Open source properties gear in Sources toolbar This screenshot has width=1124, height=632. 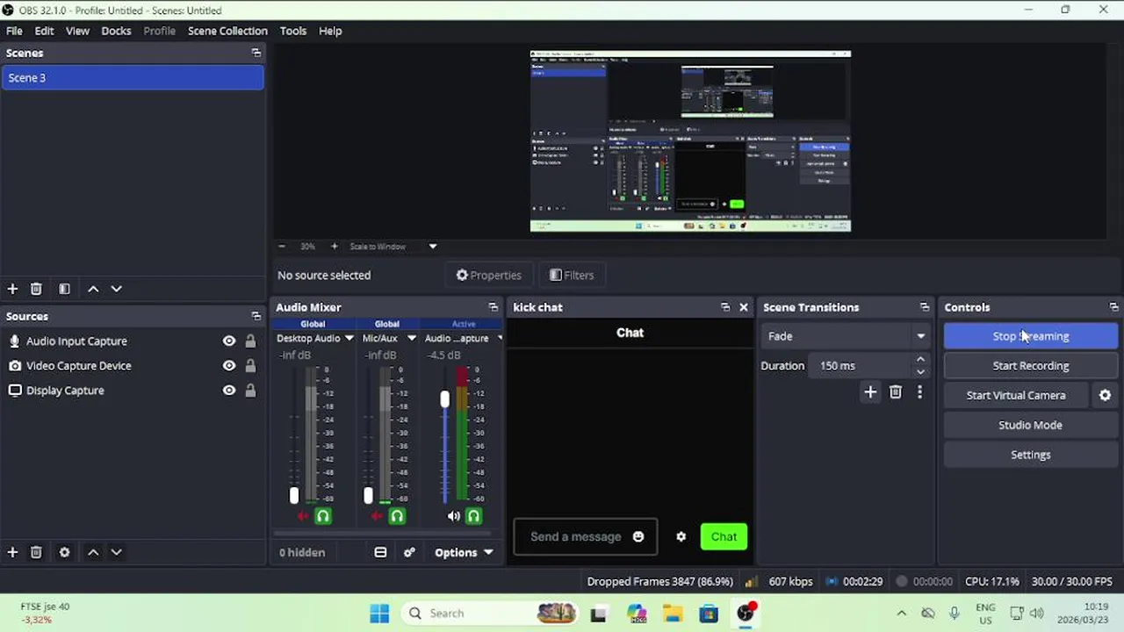(64, 552)
